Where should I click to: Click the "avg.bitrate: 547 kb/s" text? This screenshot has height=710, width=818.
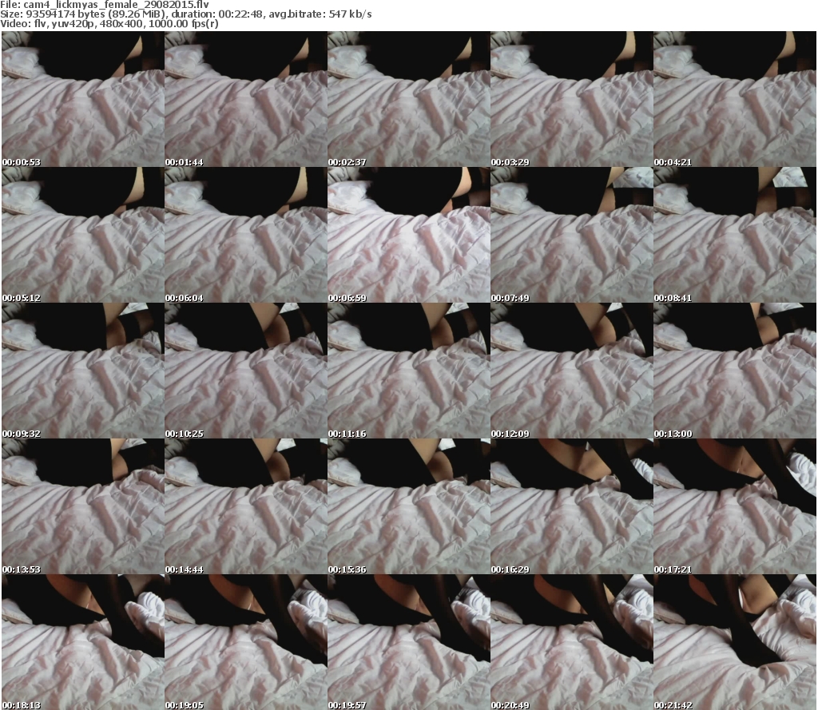click(320, 14)
